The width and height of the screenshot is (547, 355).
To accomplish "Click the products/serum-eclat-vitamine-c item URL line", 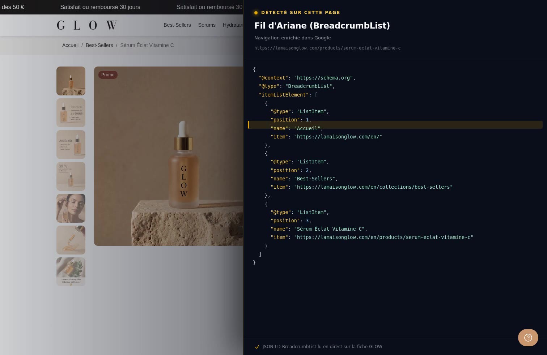I will [x=372, y=237].
